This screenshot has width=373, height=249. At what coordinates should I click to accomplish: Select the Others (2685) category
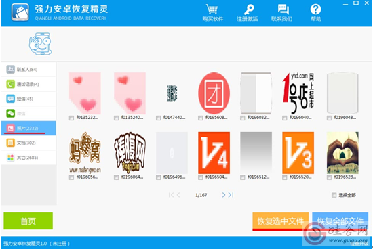point(28,158)
